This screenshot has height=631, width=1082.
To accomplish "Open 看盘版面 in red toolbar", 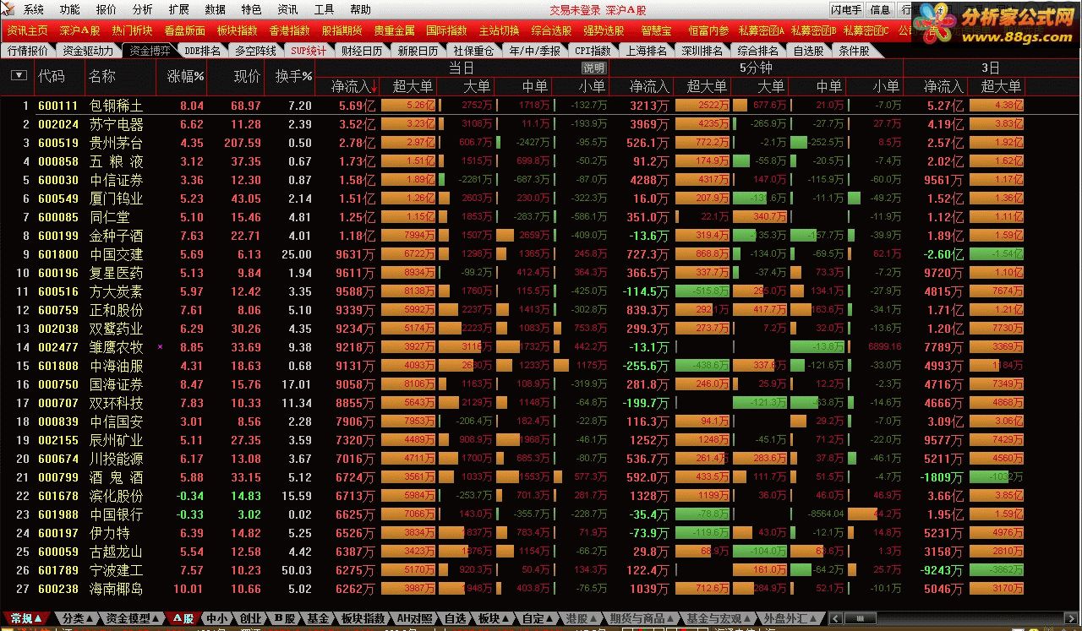I will 184,30.
